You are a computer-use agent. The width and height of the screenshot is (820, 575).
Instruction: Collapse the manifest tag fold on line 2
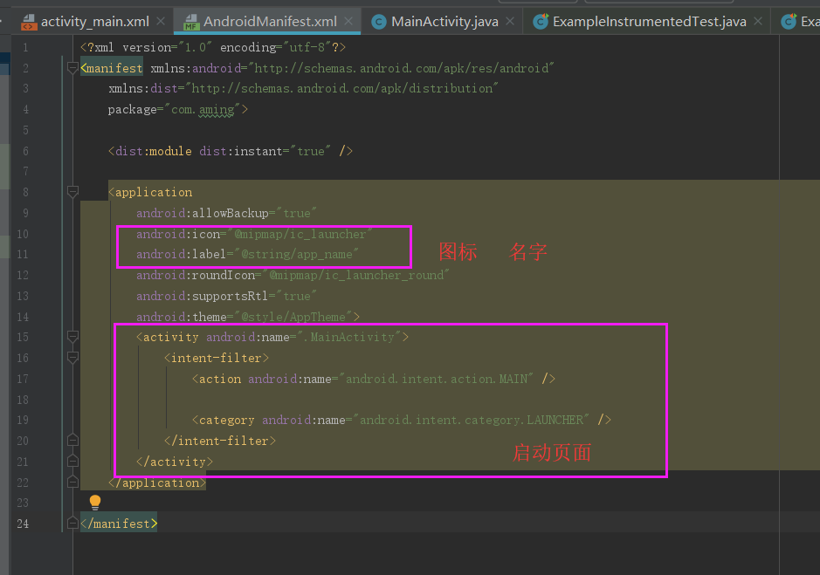[72, 68]
